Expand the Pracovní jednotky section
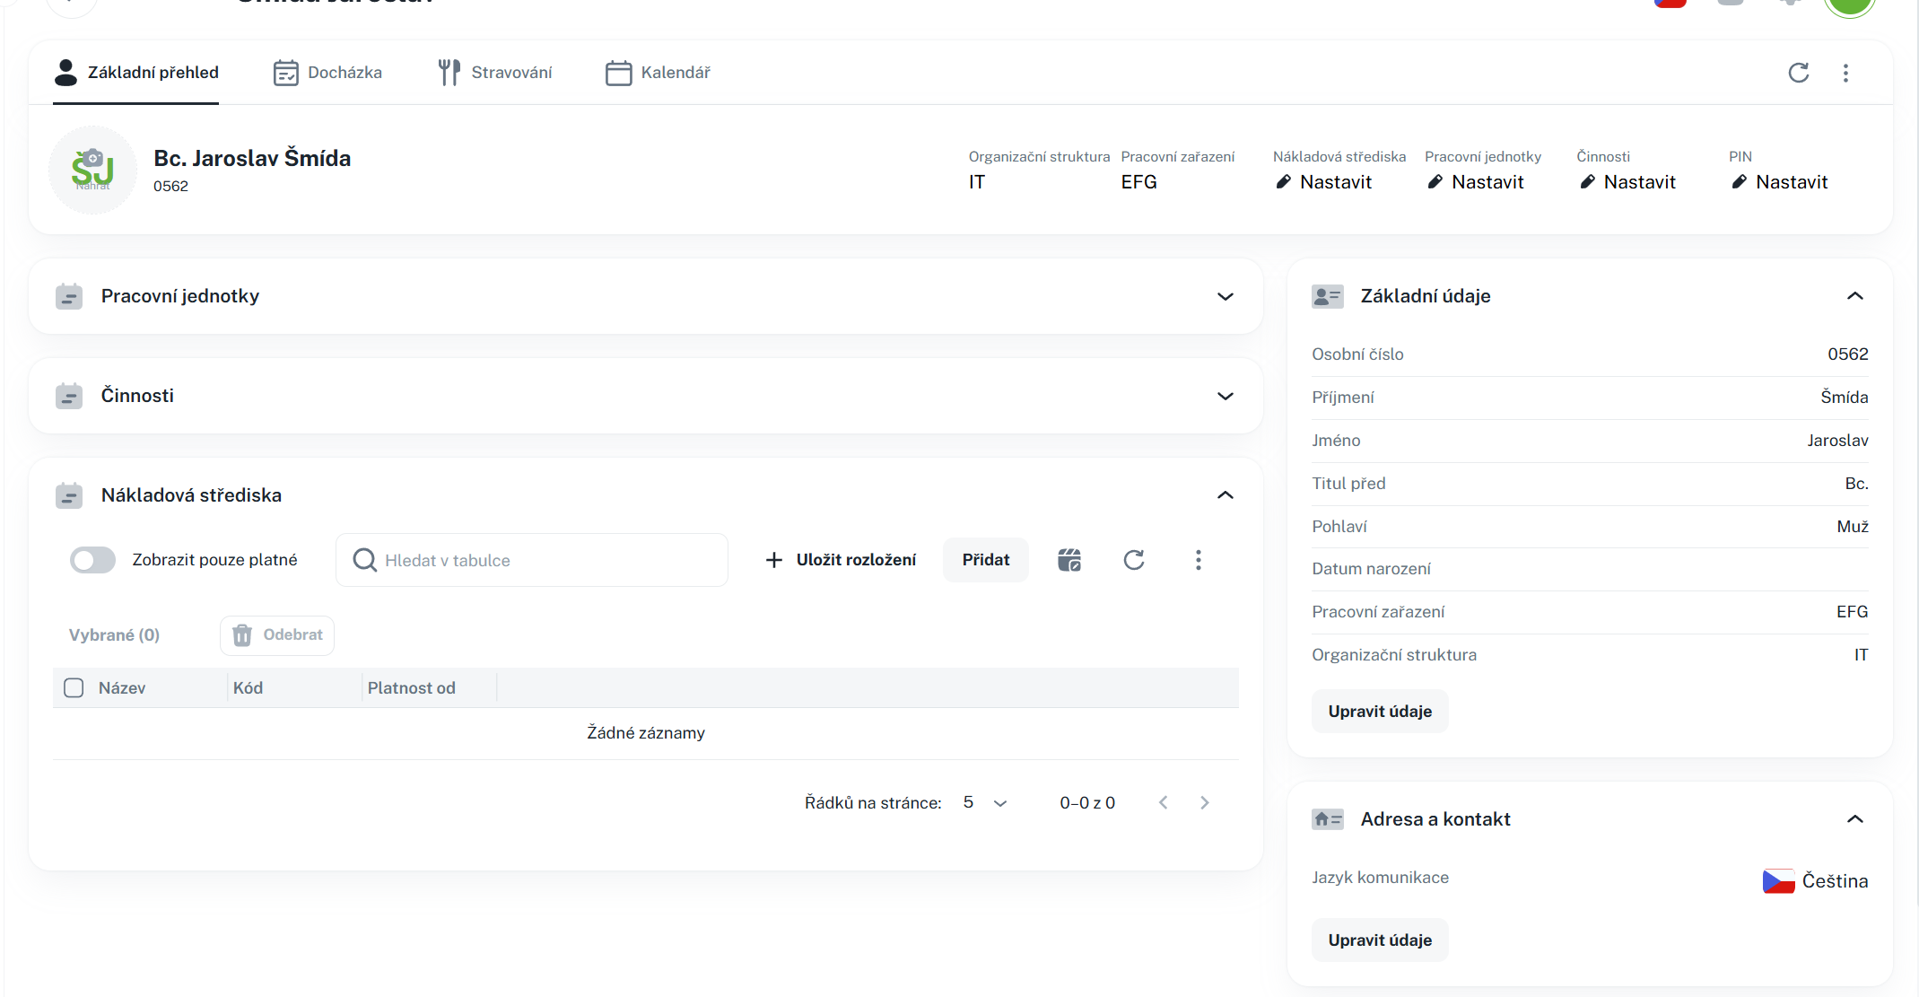The width and height of the screenshot is (1919, 997). point(1225,297)
